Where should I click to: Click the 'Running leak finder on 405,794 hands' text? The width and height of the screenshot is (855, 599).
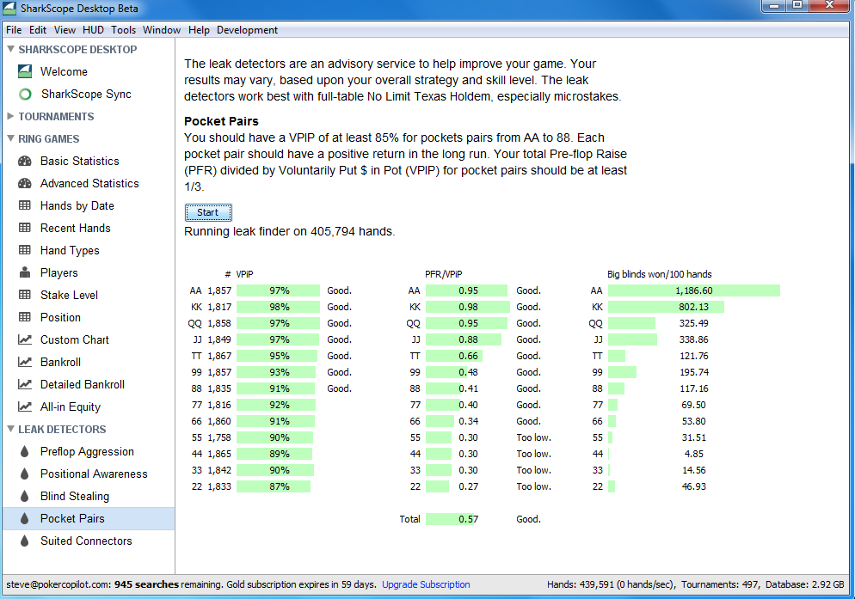290,232
